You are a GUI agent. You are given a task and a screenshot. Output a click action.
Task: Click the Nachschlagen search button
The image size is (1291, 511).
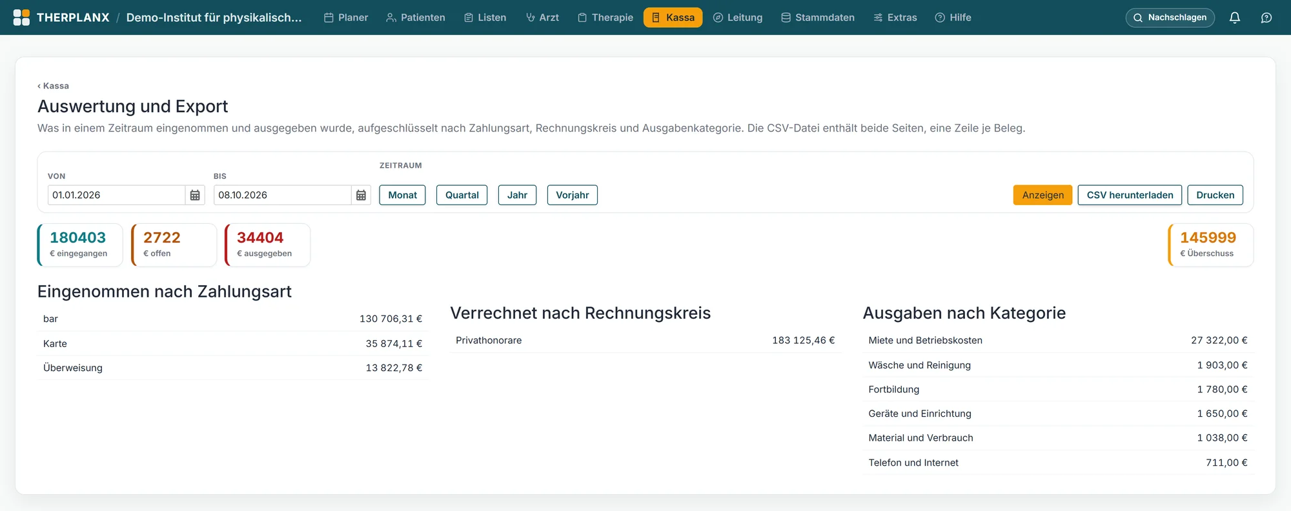click(1170, 17)
